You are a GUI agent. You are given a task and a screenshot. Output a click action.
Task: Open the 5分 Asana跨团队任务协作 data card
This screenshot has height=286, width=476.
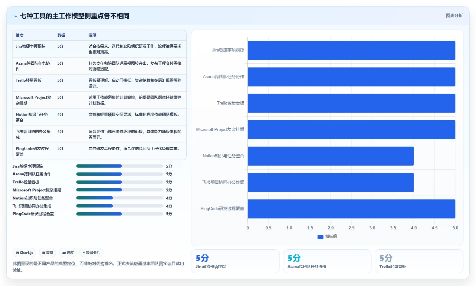point(327,261)
